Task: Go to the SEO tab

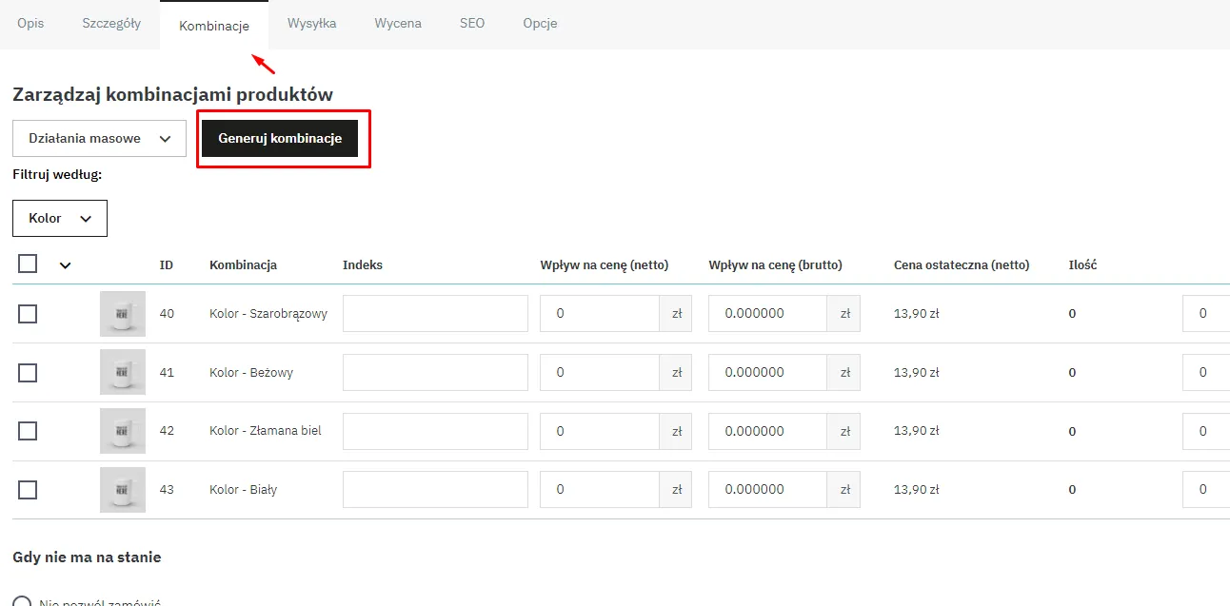Action: pyautogui.click(x=472, y=24)
